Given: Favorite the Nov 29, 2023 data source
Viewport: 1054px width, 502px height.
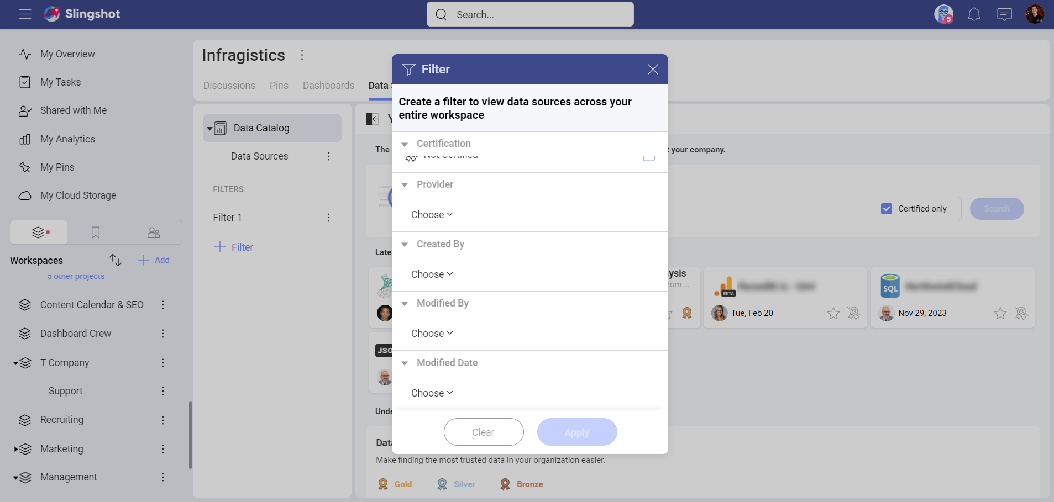Looking at the screenshot, I should pyautogui.click(x=1000, y=314).
